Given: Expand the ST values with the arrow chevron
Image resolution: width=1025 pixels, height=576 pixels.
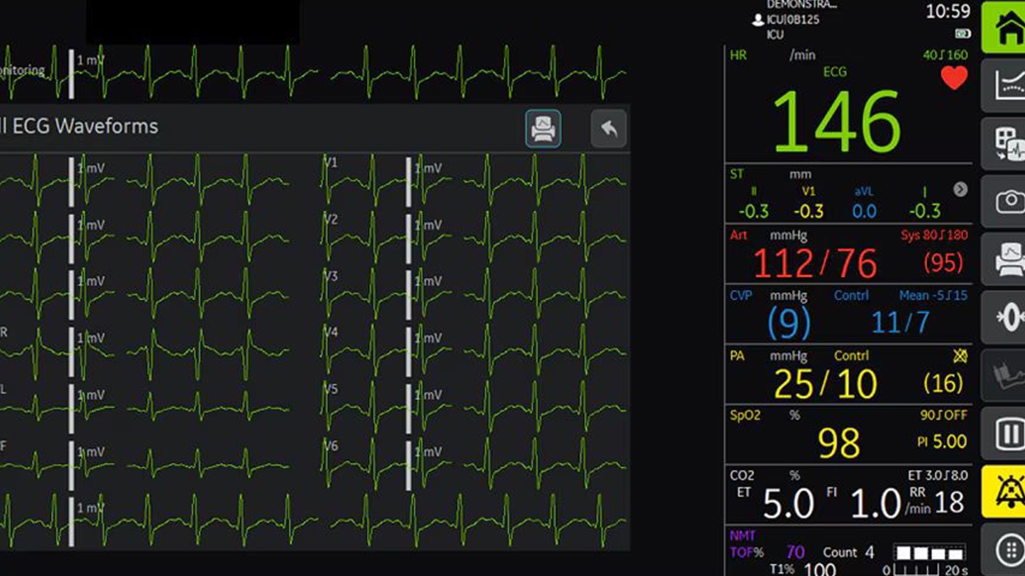Looking at the screenshot, I should [960, 189].
